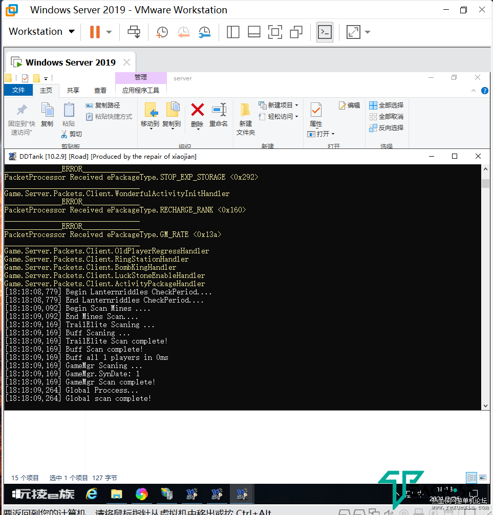Toggle the VMware thumbnail bar view
The height and width of the screenshot is (515, 493).
(x=254, y=32)
